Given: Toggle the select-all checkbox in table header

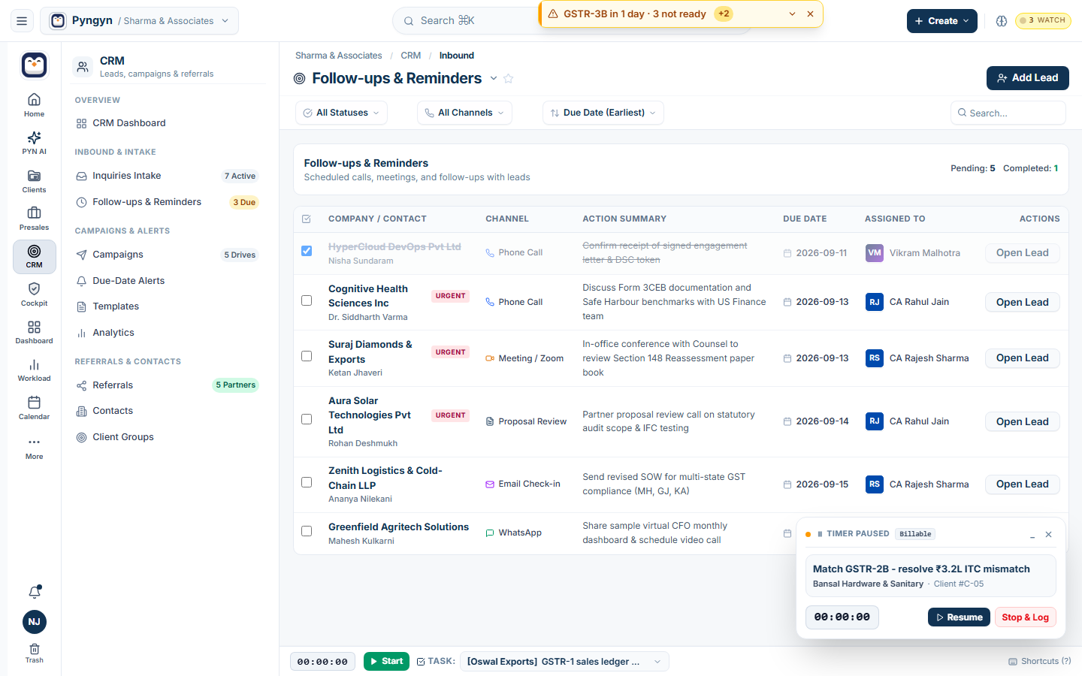Looking at the screenshot, I should pyautogui.click(x=307, y=219).
